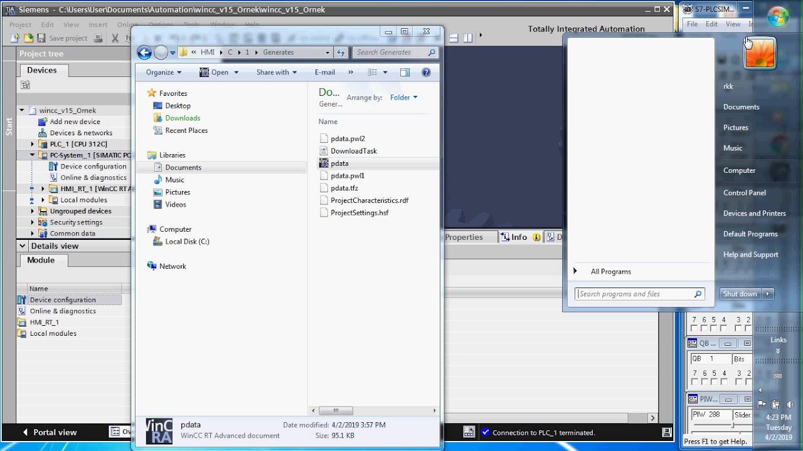Toggle bit 7 checkbox in QB 1 panel
This screenshot has width=803, height=451.
(x=694, y=381)
